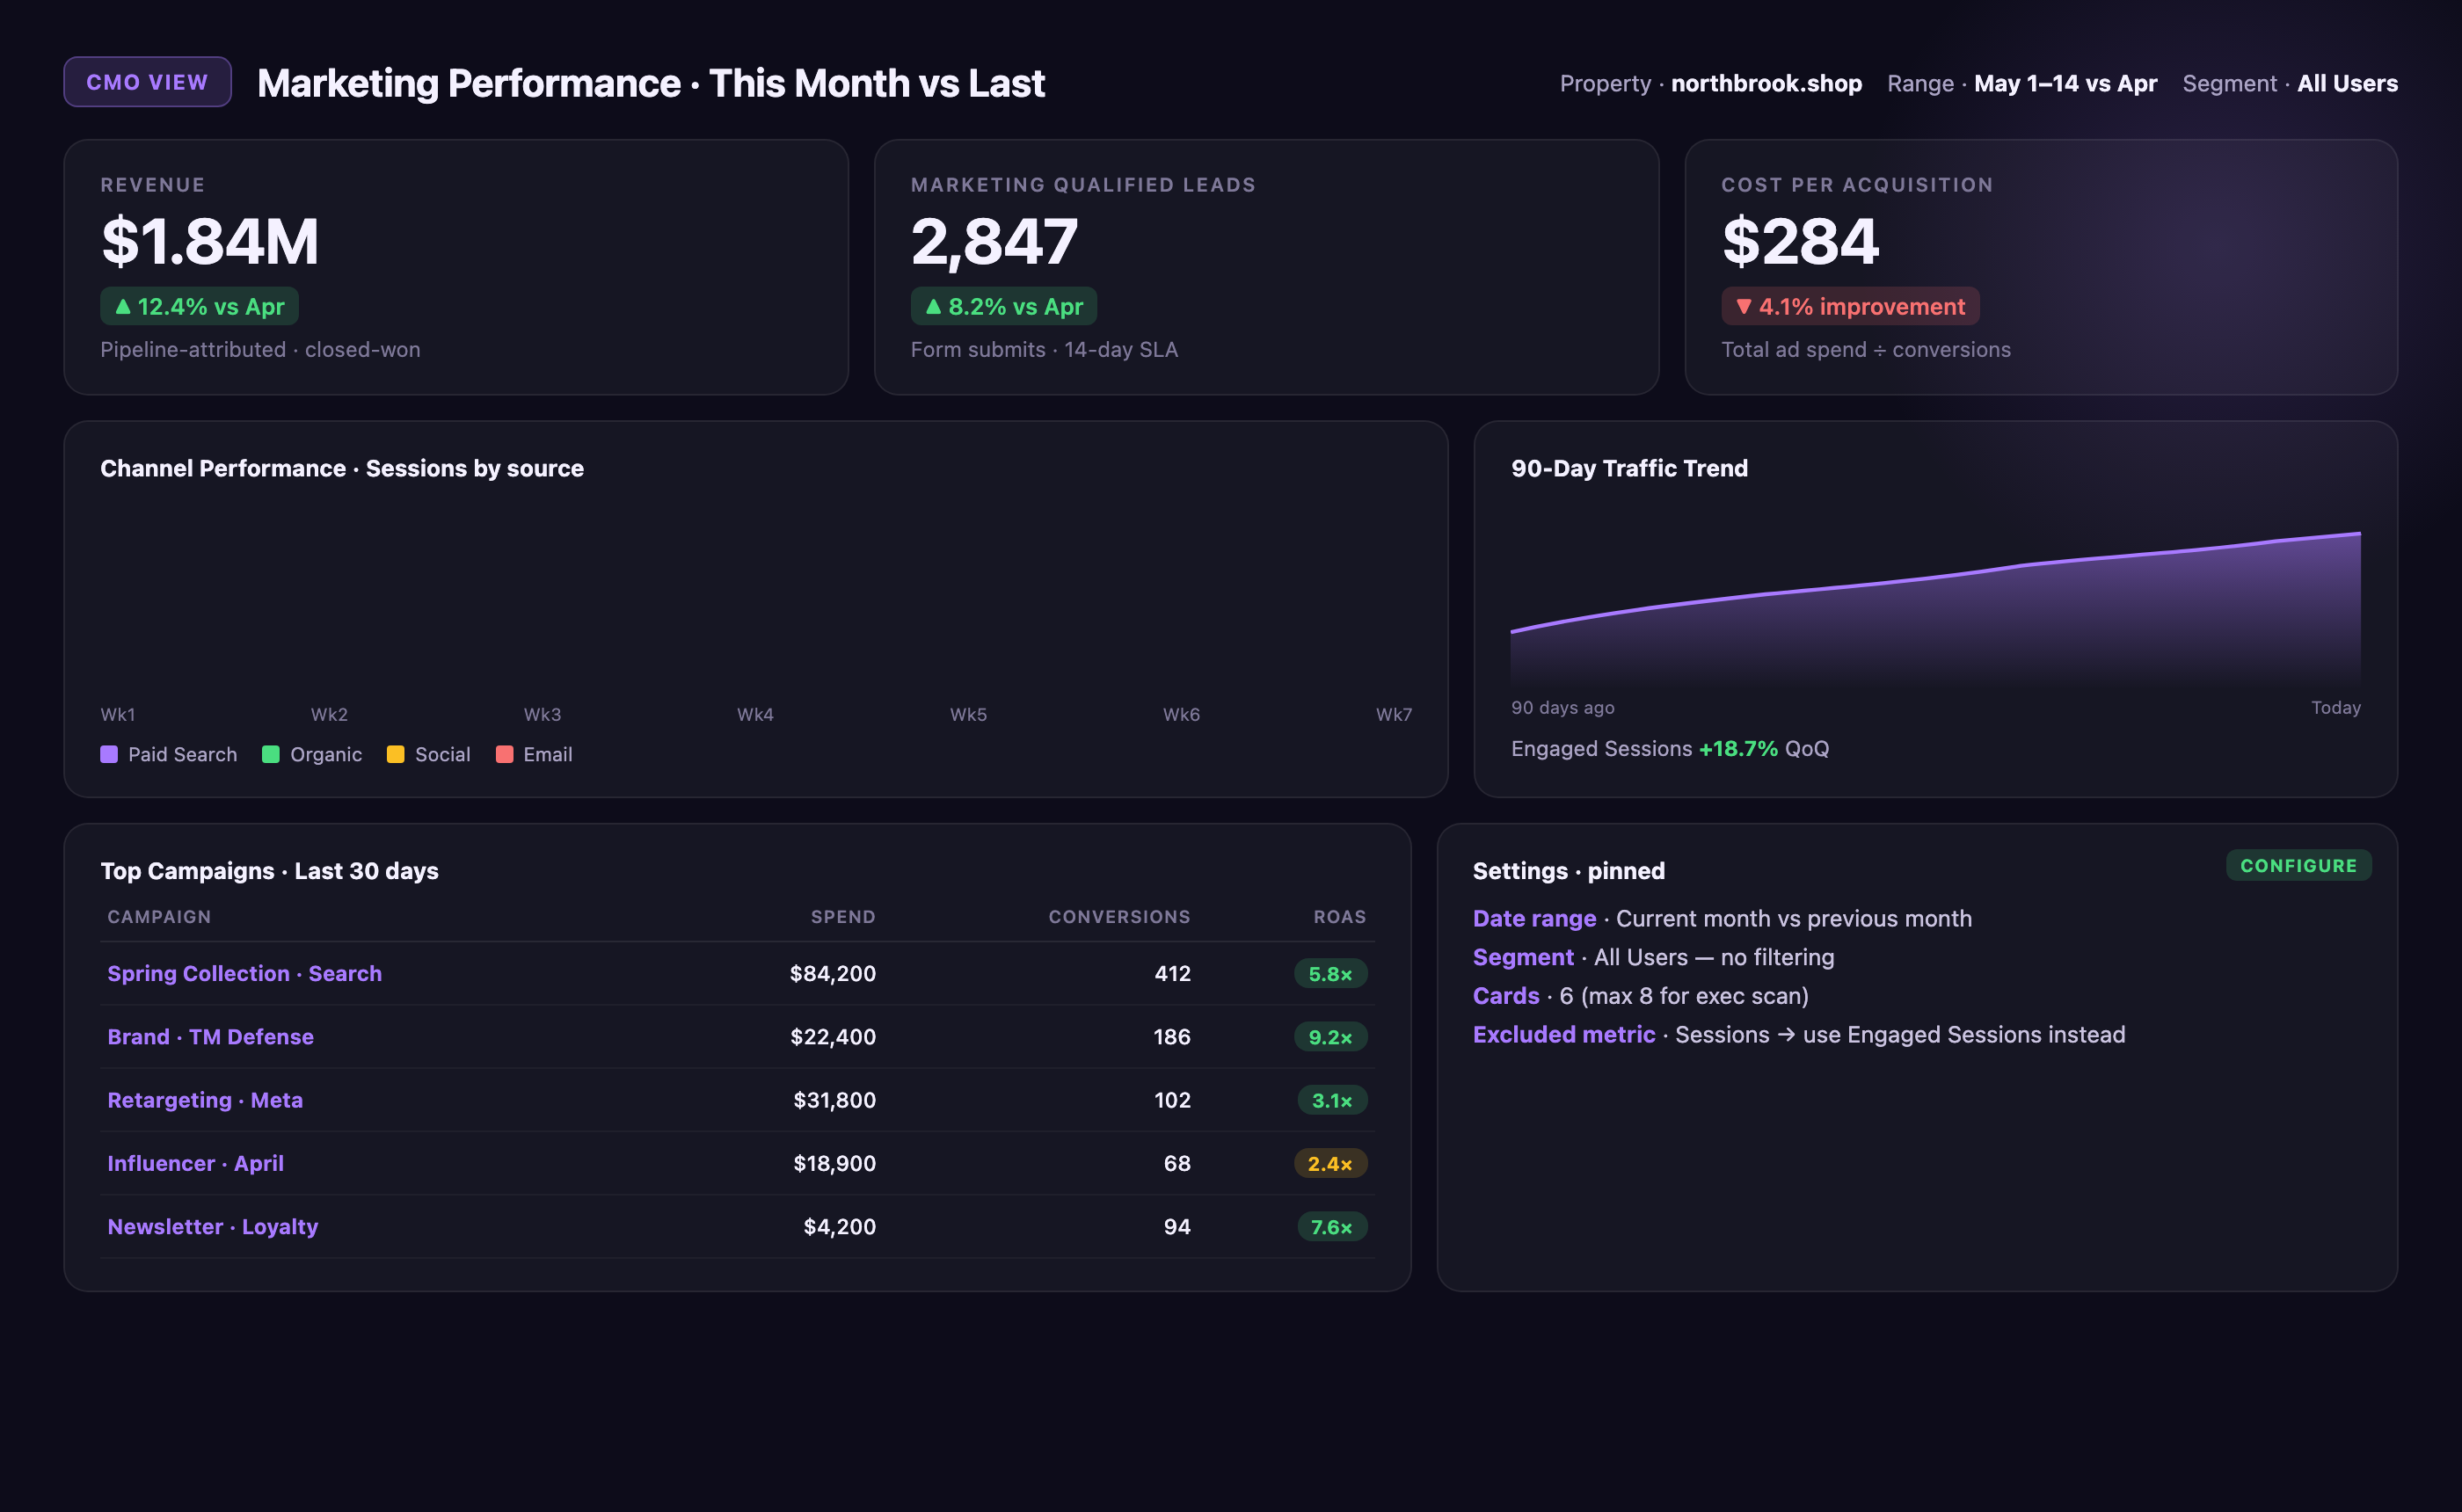Select the Property northbrook.shop selector
The width and height of the screenshot is (2462, 1512).
[1710, 83]
